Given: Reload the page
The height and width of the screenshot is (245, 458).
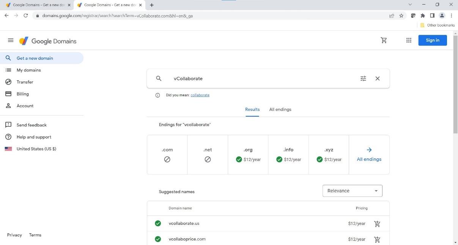Looking at the screenshot, I should (26, 16).
